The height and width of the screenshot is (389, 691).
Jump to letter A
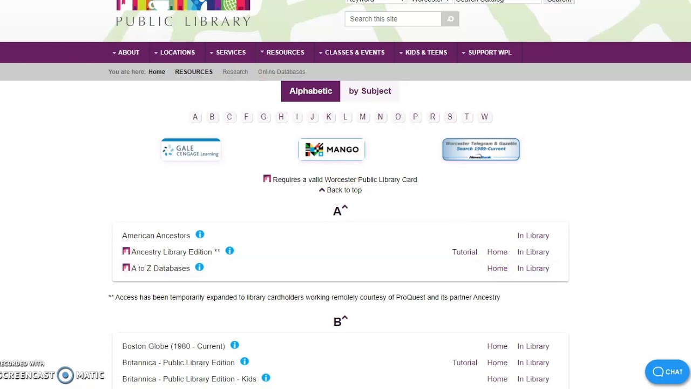195,117
